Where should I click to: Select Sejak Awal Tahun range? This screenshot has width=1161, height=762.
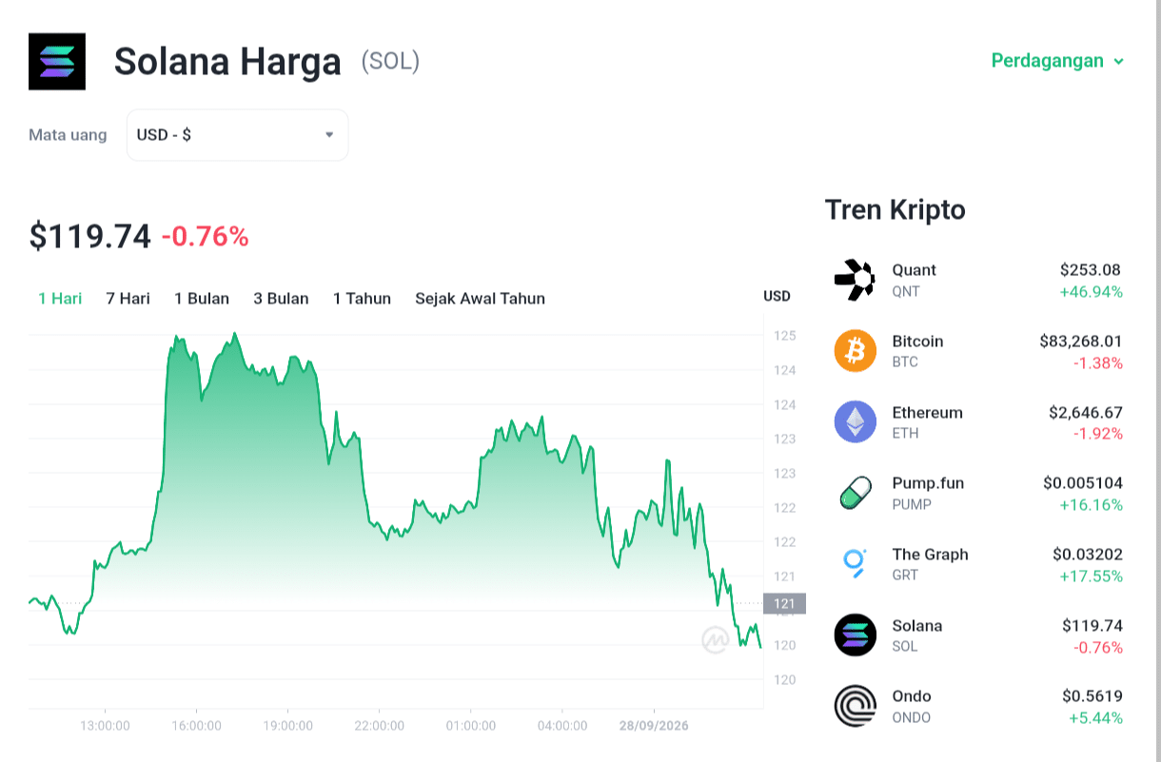tap(480, 299)
